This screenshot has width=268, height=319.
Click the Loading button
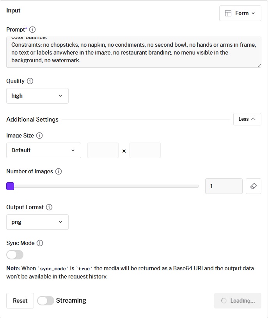238,301
